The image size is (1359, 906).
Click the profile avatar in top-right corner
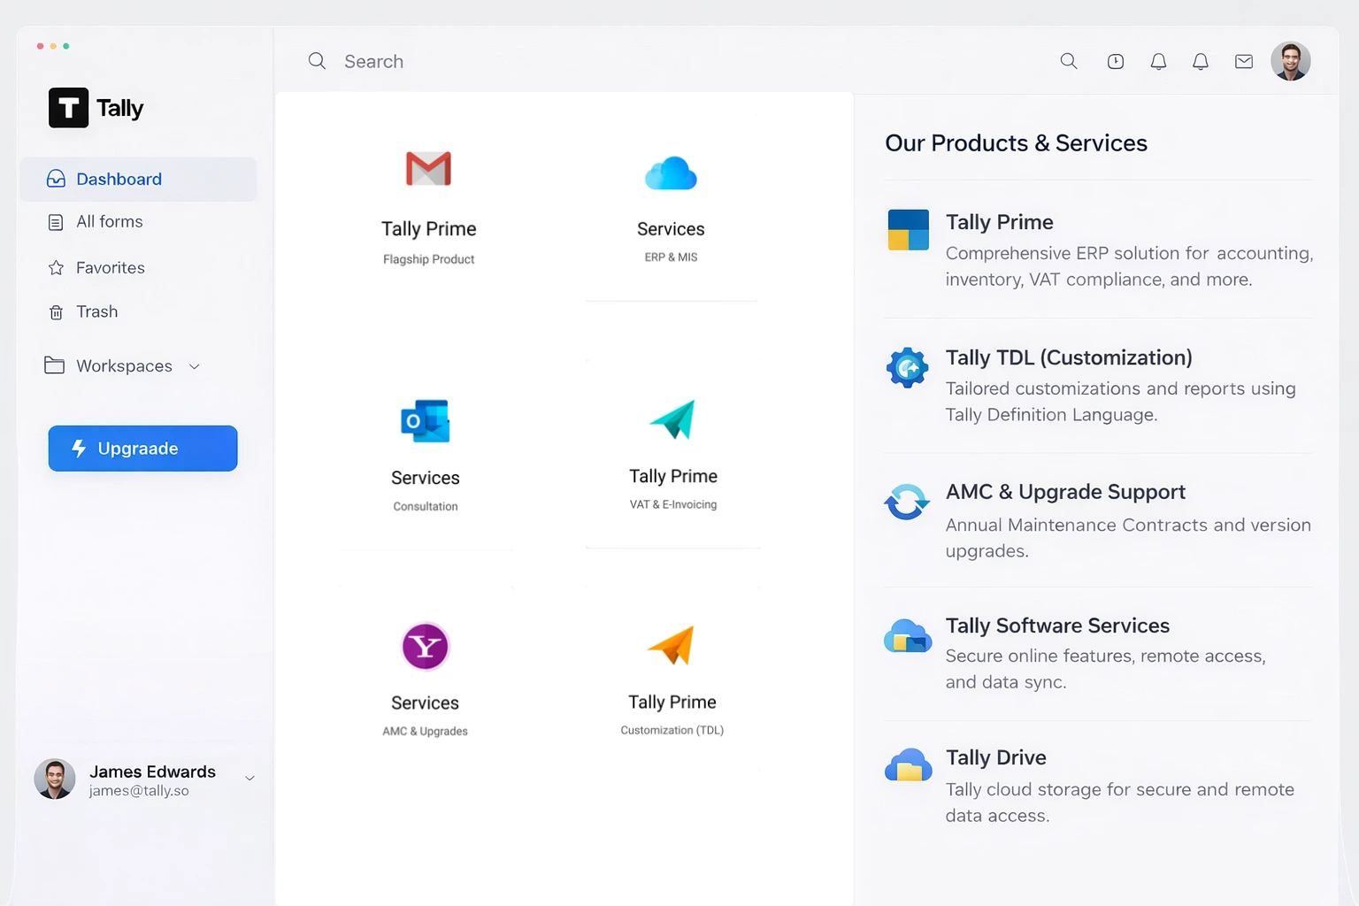[x=1290, y=61]
